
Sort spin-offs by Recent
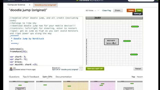[x=140, y=77]
